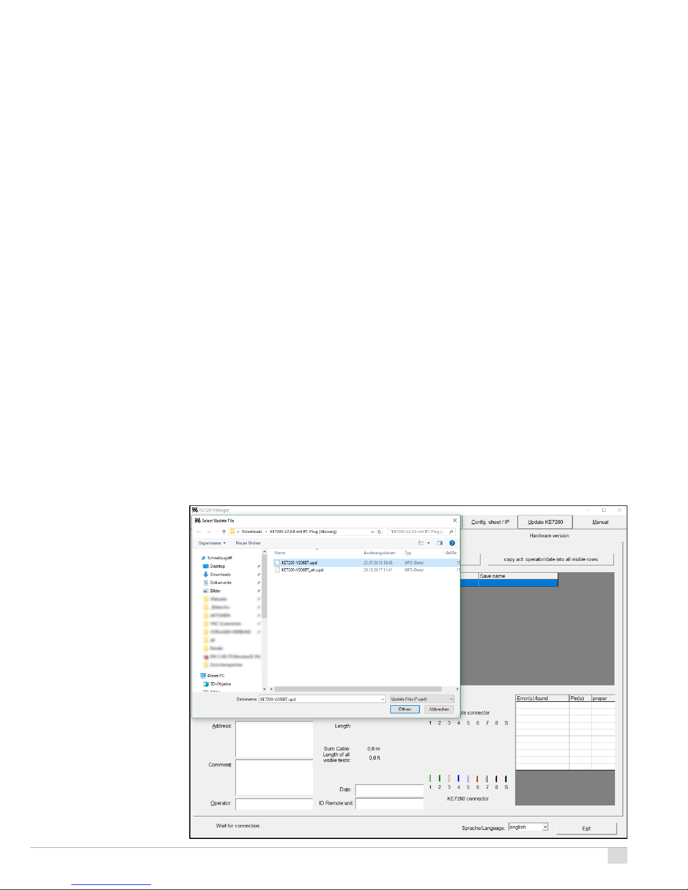Open the Manual tab
This screenshot has height=890, width=688.
tap(600, 522)
